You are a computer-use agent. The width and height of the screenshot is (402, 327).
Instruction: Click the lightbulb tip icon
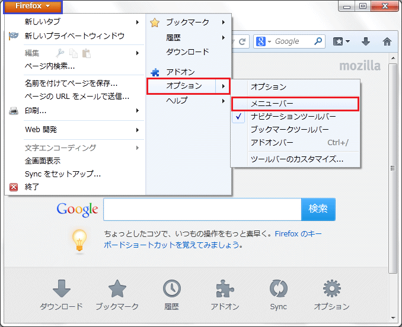[79, 240]
